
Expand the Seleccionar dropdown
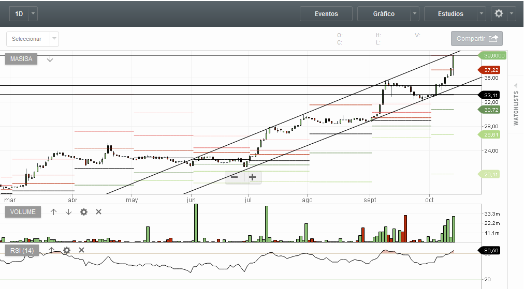(x=54, y=39)
